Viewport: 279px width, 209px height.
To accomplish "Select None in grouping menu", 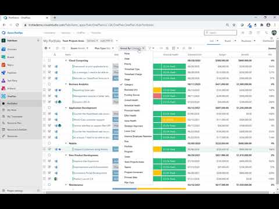I will point(127,53).
